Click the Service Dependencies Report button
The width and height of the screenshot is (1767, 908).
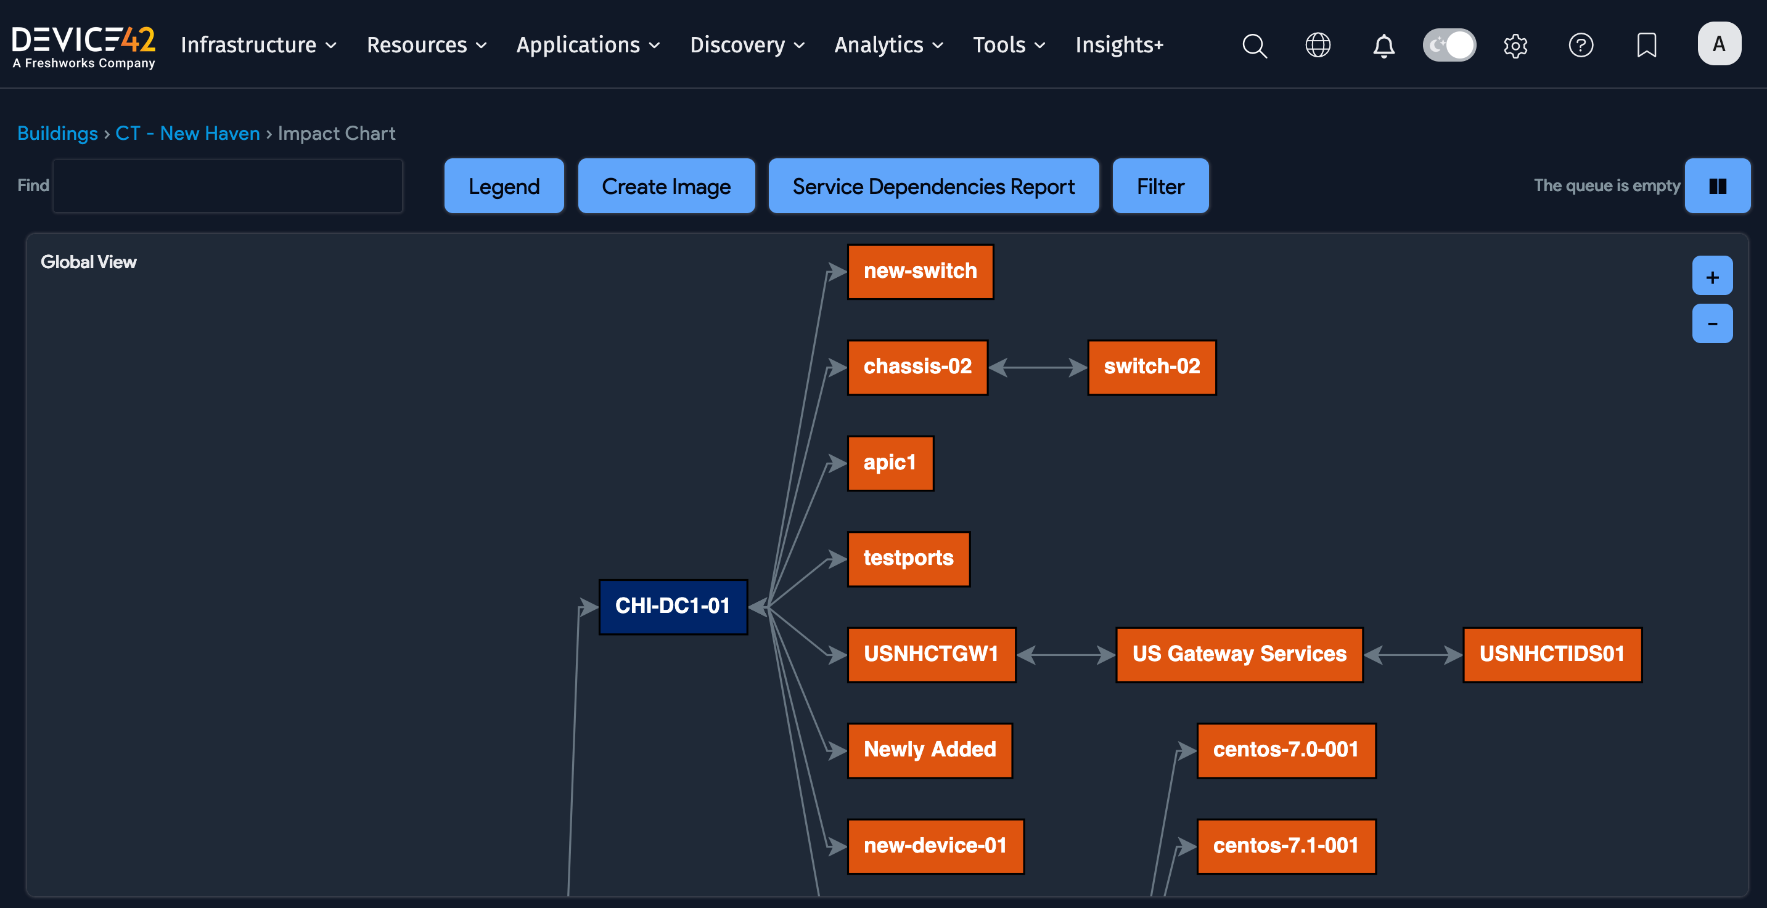pos(933,185)
